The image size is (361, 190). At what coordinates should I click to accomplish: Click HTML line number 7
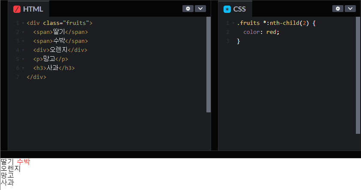coord(18,77)
